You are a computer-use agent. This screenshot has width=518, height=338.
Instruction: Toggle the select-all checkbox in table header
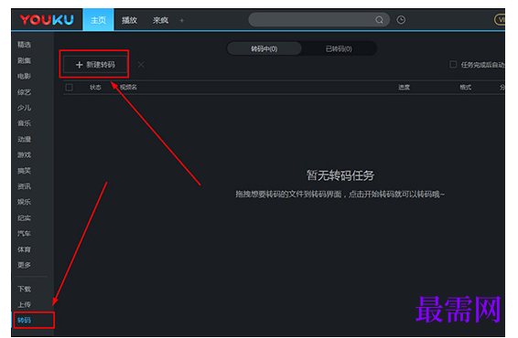pyautogui.click(x=69, y=88)
